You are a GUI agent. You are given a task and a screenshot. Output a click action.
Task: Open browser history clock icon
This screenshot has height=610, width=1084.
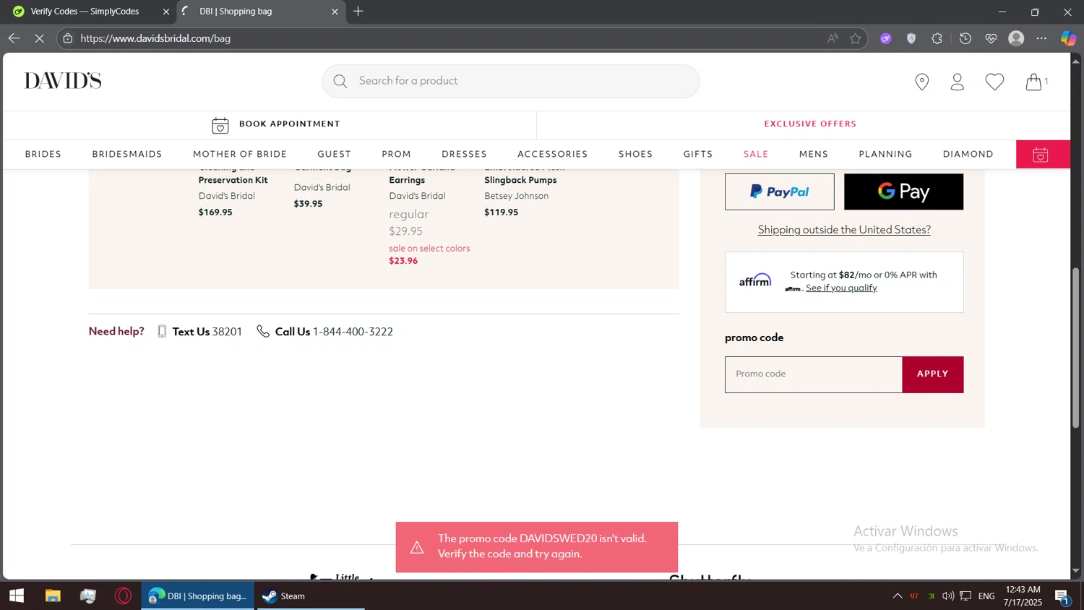965,38
